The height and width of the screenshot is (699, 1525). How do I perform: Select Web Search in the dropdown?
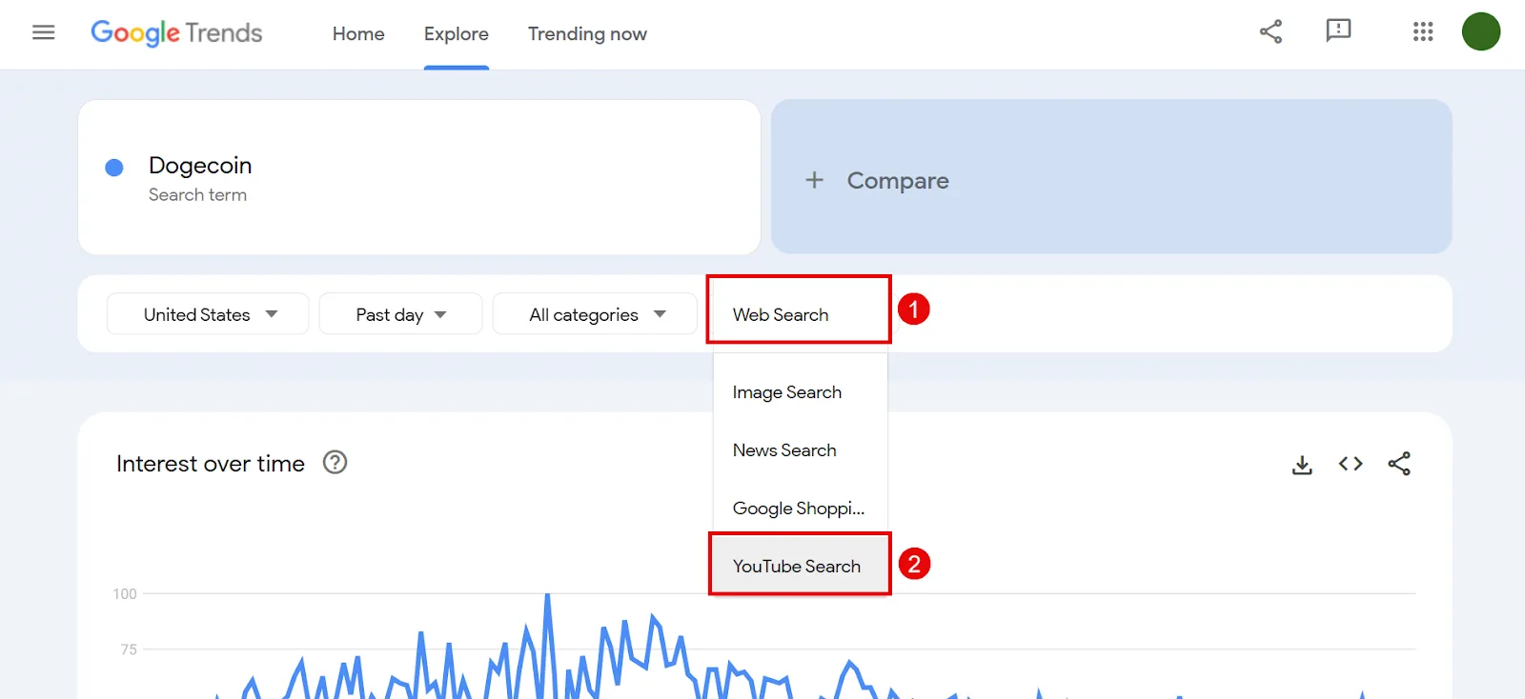[x=800, y=314]
